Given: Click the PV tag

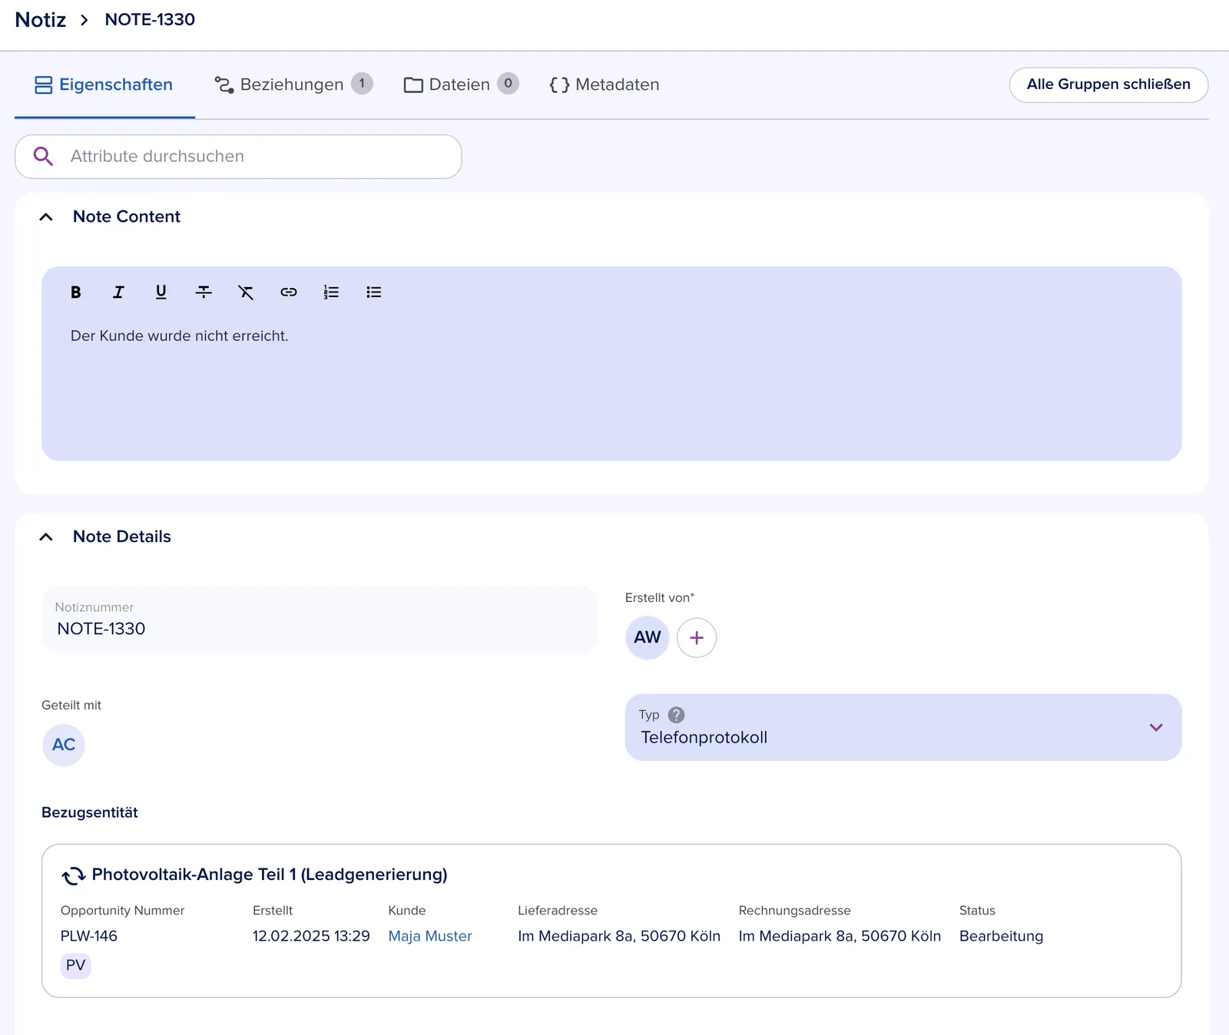Looking at the screenshot, I should pos(76,965).
